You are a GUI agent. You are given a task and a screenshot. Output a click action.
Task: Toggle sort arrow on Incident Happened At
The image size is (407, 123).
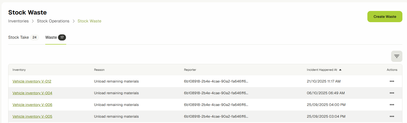click(x=340, y=70)
